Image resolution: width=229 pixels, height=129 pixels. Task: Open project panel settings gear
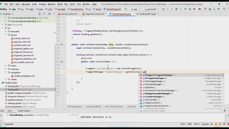(x=49, y=14)
